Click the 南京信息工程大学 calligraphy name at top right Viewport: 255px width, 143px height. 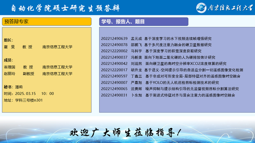pos(230,8)
